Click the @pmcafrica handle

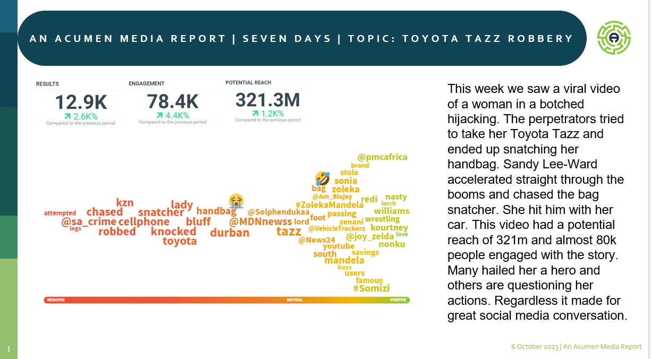coord(382,157)
